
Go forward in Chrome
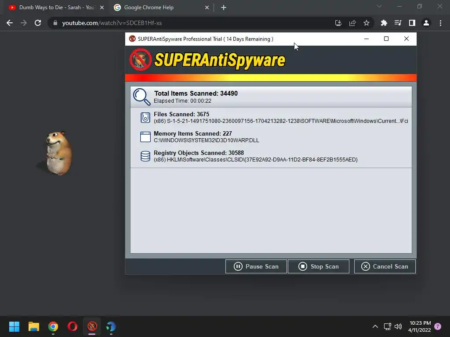click(x=24, y=23)
